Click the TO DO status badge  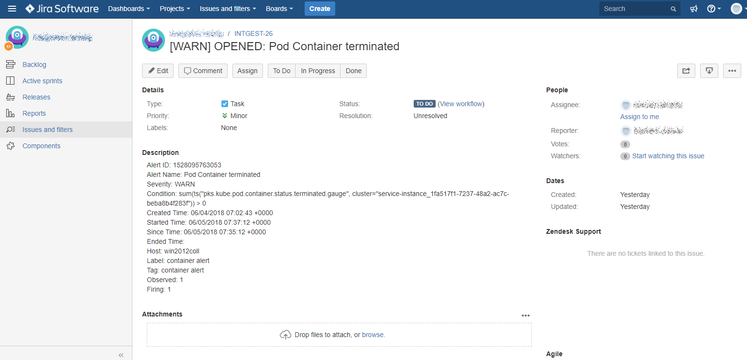425,104
